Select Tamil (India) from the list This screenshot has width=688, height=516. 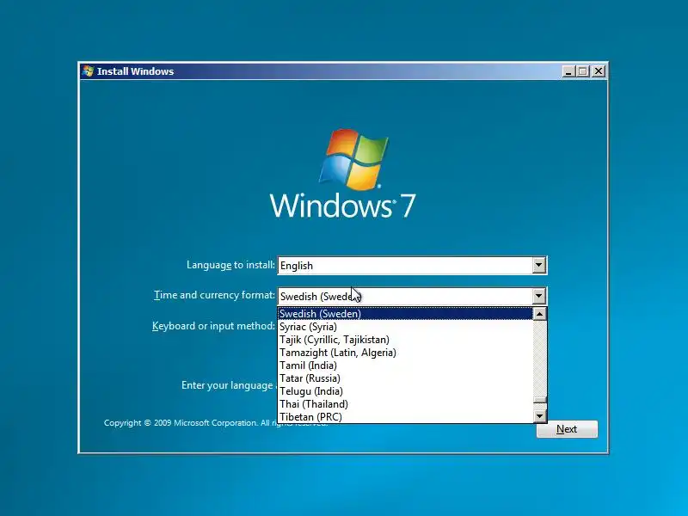click(405, 365)
